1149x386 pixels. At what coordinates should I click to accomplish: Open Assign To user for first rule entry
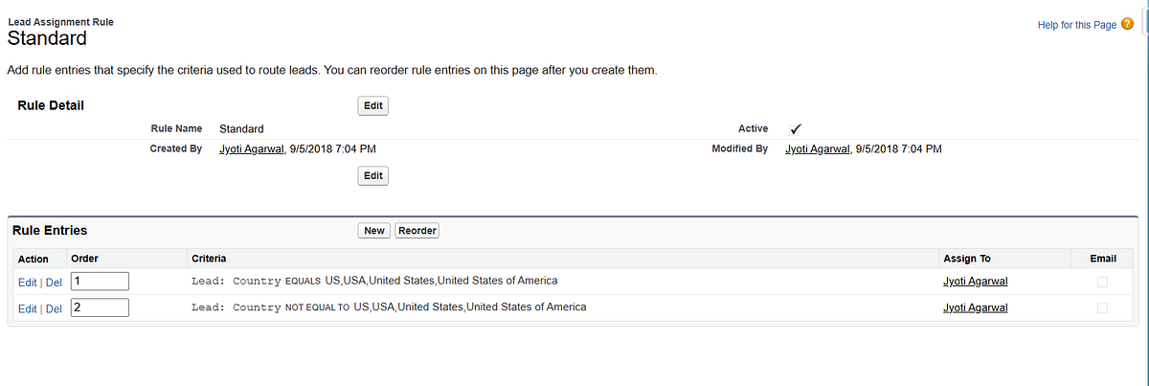[x=975, y=282]
